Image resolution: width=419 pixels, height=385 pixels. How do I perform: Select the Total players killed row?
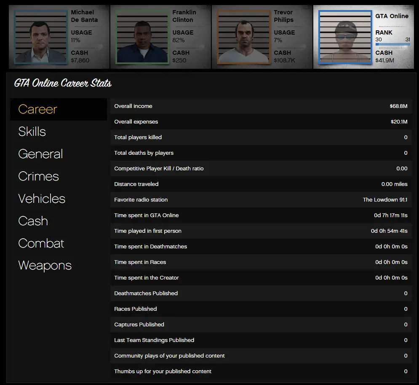click(261, 137)
